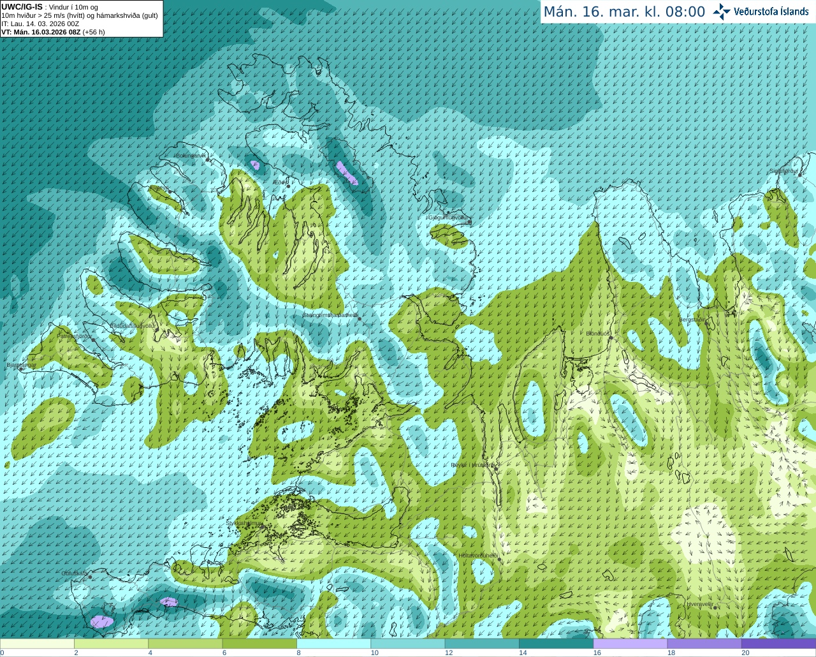The width and height of the screenshot is (816, 657).
Task: Click the Gufuskálar station label
Action: [x=74, y=573]
